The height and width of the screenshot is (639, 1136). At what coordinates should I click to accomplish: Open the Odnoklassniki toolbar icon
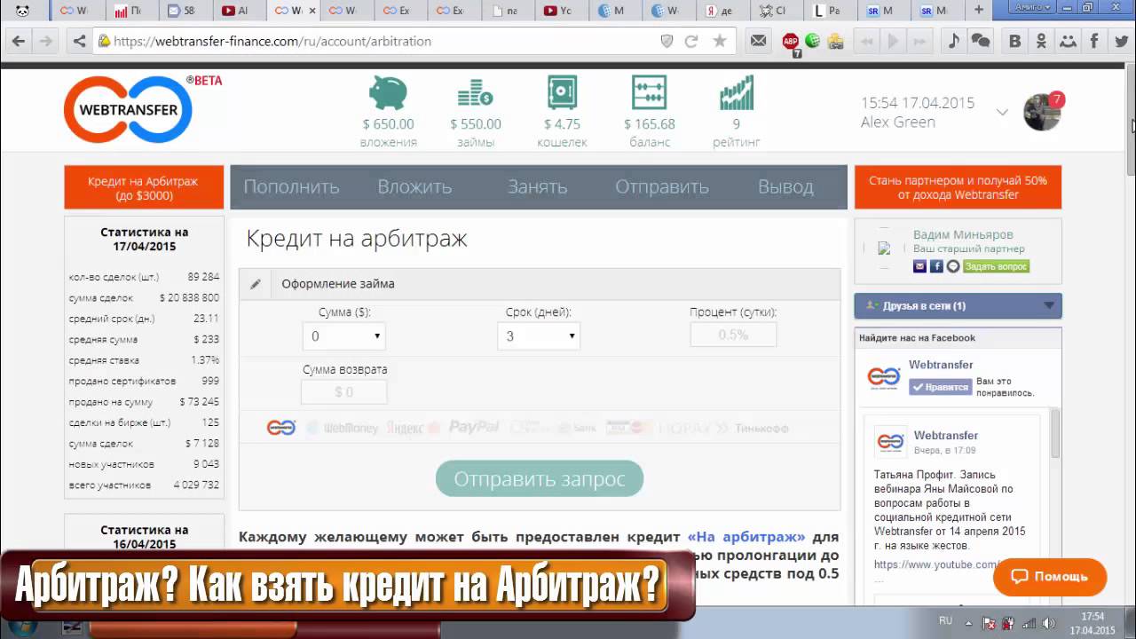(x=1041, y=41)
